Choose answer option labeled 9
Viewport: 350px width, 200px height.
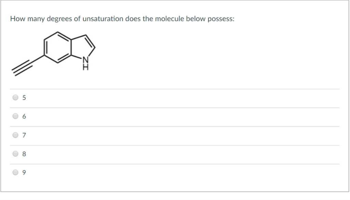(24, 173)
